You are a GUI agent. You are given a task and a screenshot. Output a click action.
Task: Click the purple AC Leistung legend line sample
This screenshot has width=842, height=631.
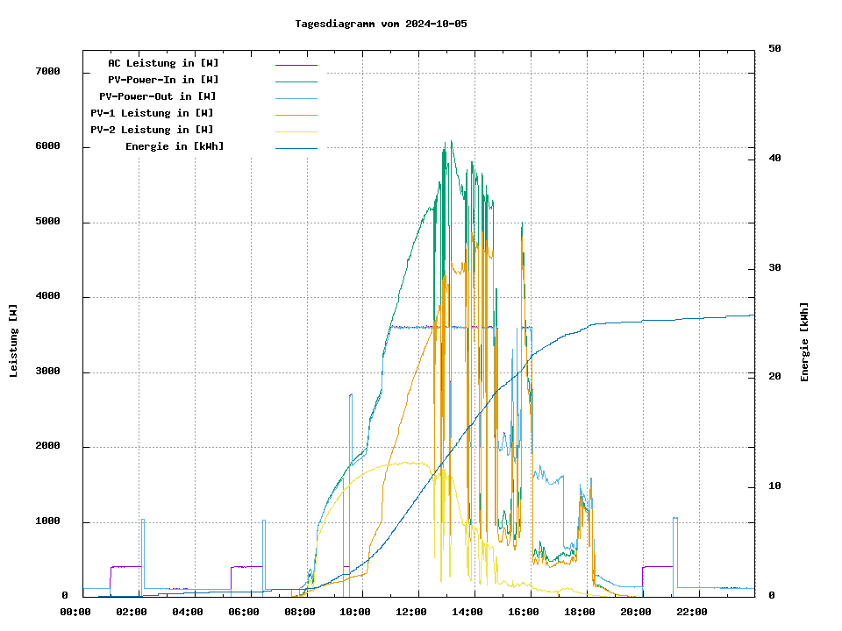coord(296,65)
